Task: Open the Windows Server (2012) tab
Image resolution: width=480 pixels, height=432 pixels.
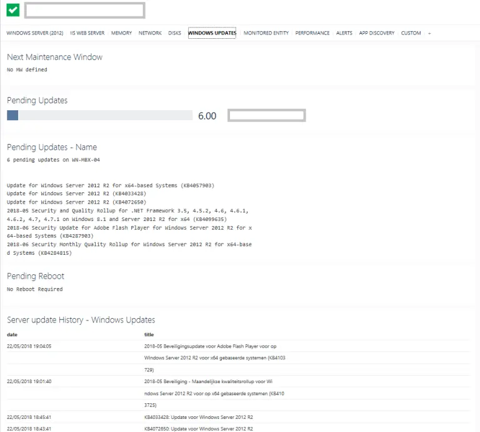Action: click(x=34, y=33)
